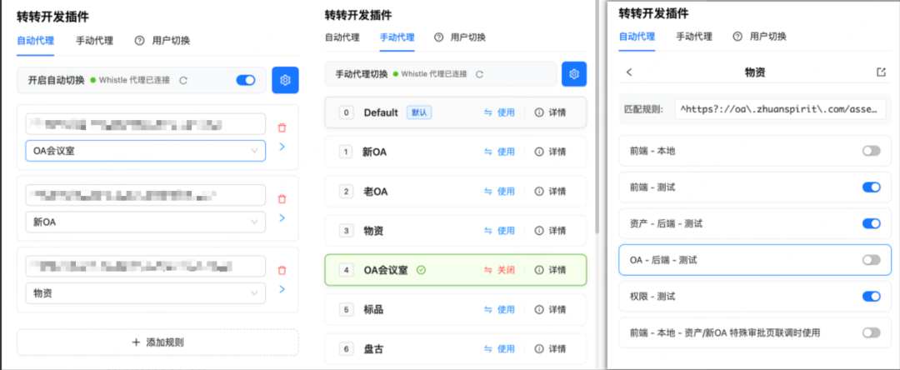Open 物资 config in external window icon

(882, 72)
